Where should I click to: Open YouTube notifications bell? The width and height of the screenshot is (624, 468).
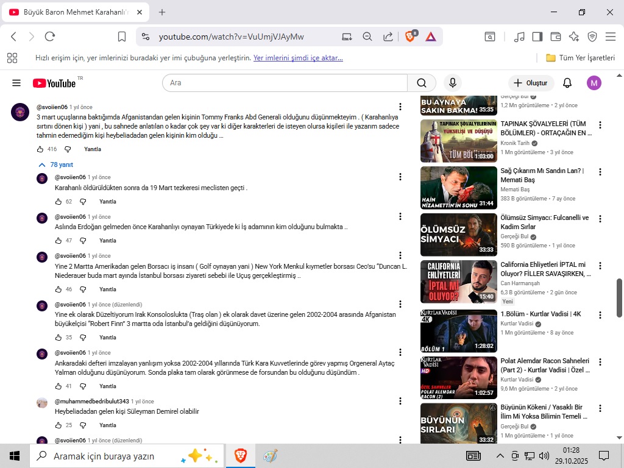click(x=567, y=83)
